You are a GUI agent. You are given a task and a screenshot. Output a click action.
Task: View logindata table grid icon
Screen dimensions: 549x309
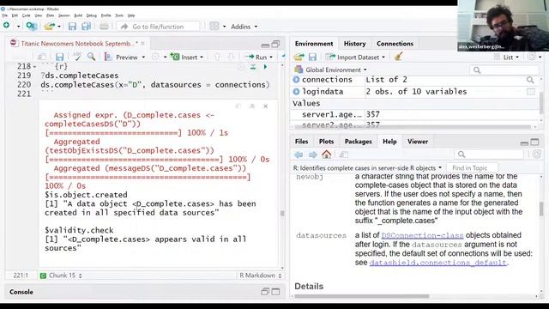(531, 92)
